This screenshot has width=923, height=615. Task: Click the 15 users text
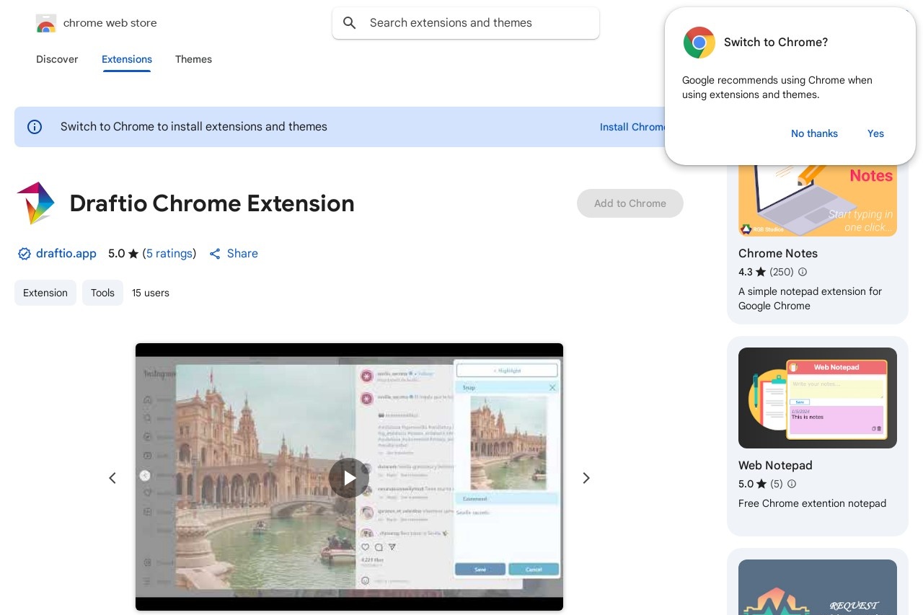click(151, 293)
